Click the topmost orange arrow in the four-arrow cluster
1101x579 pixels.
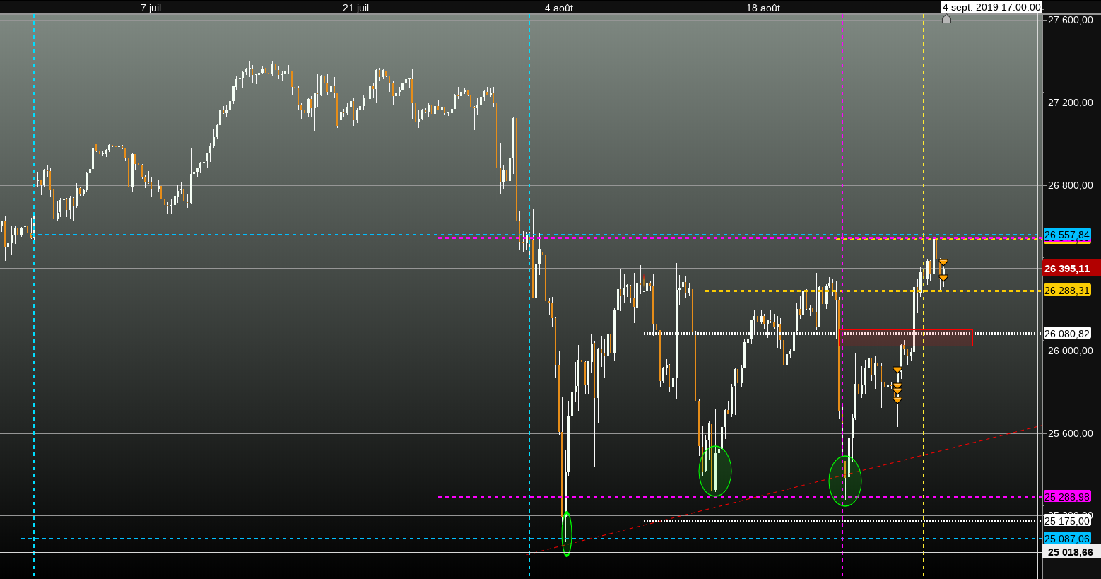pos(897,370)
